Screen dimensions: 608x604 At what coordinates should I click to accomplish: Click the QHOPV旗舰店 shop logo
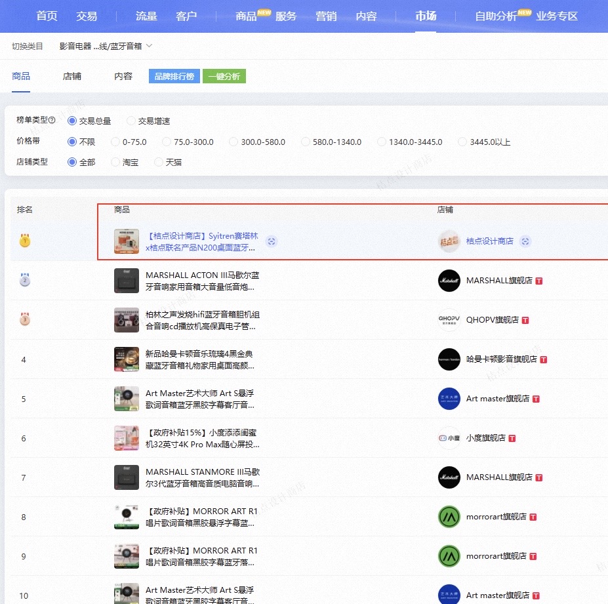click(x=449, y=320)
